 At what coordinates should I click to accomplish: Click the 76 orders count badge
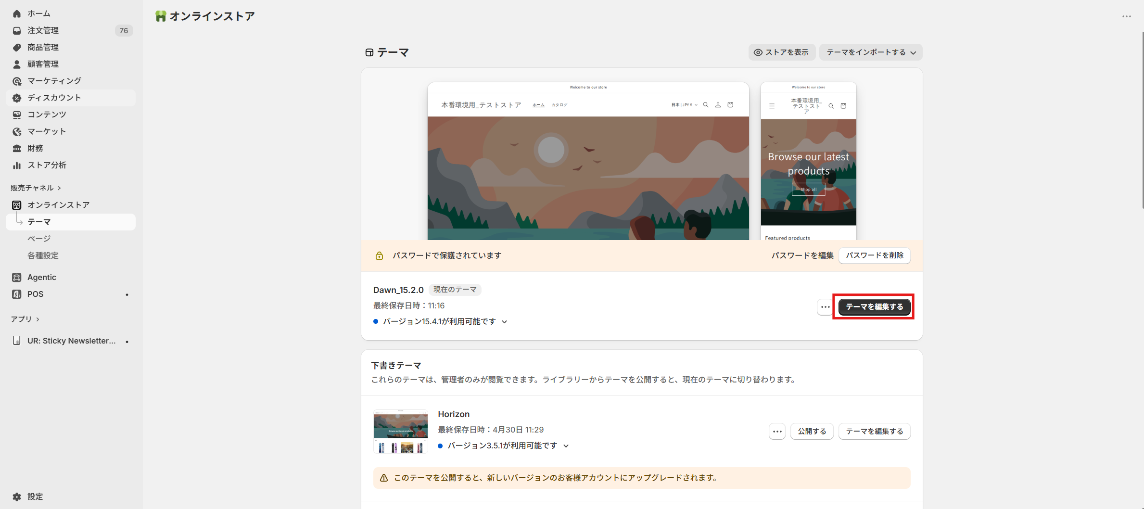[124, 30]
